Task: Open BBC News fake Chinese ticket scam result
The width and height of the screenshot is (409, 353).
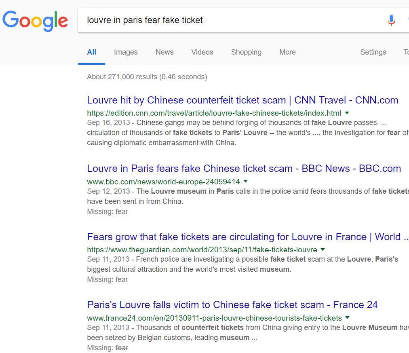Action: tap(244, 169)
